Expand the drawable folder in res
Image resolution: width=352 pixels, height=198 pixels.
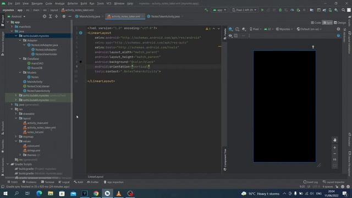[16, 114]
